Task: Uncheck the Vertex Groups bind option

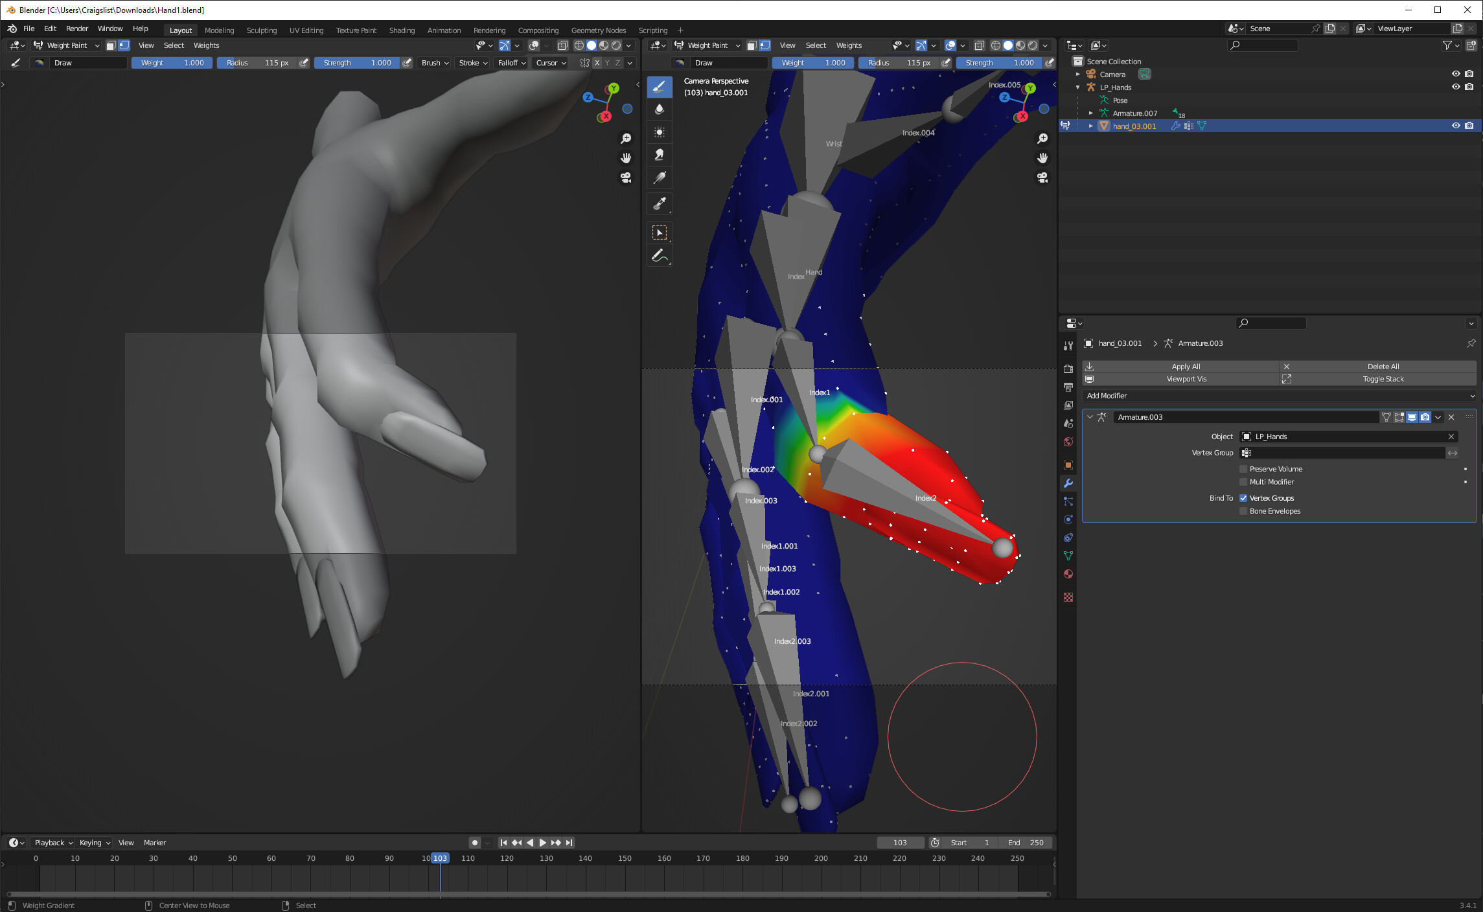Action: (1243, 498)
